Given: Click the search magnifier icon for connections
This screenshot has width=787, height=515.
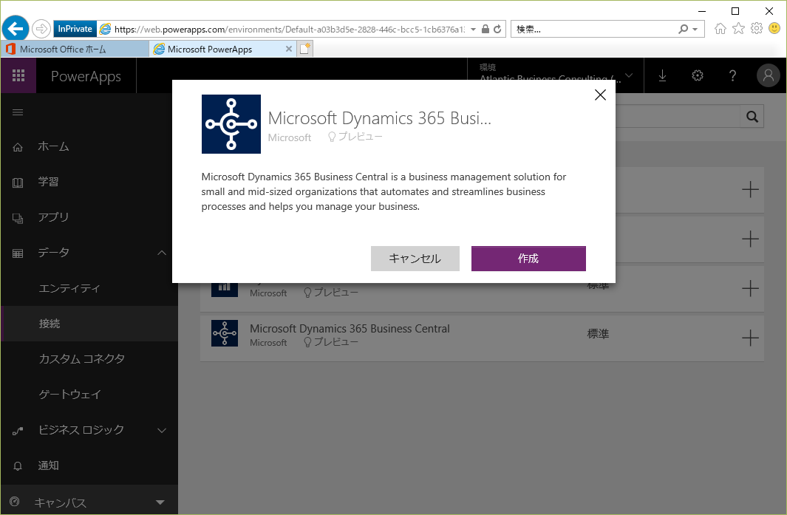Looking at the screenshot, I should (752, 117).
